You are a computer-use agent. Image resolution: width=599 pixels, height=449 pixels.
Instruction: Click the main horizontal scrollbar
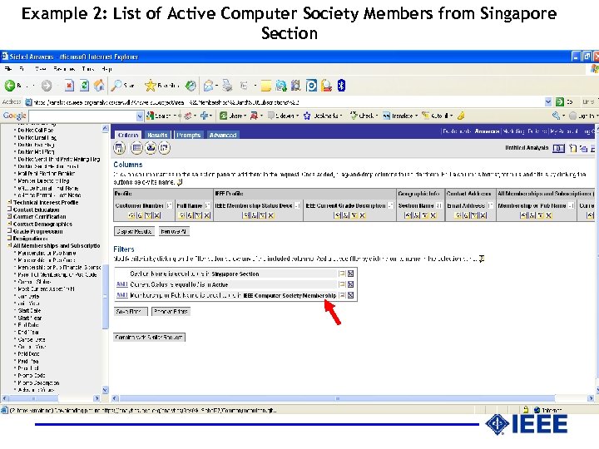tap(337, 398)
